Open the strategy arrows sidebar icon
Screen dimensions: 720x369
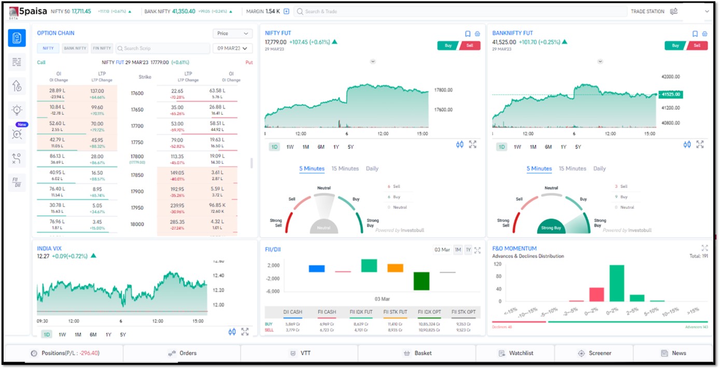pyautogui.click(x=17, y=158)
